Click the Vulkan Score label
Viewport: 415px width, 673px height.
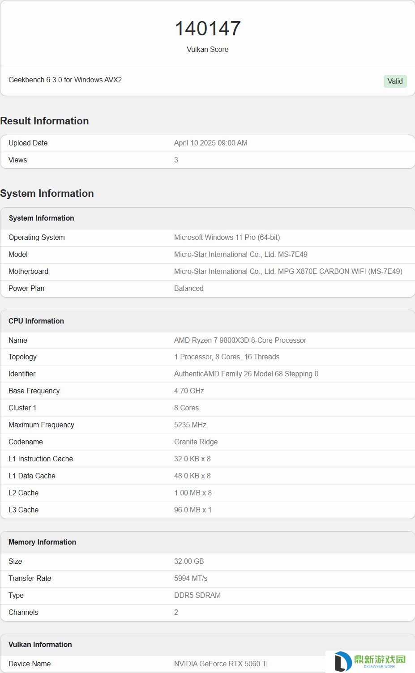click(x=207, y=49)
